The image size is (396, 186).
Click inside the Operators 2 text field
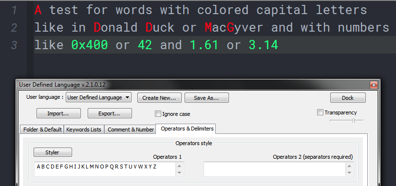(275, 169)
